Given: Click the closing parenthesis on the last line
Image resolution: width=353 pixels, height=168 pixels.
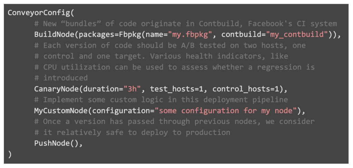Looking at the screenshot, I should click(x=10, y=154).
